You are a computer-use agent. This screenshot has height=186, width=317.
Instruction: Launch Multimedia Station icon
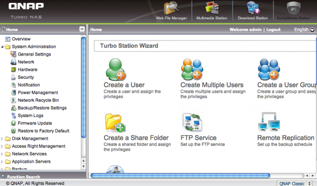pos(212,8)
